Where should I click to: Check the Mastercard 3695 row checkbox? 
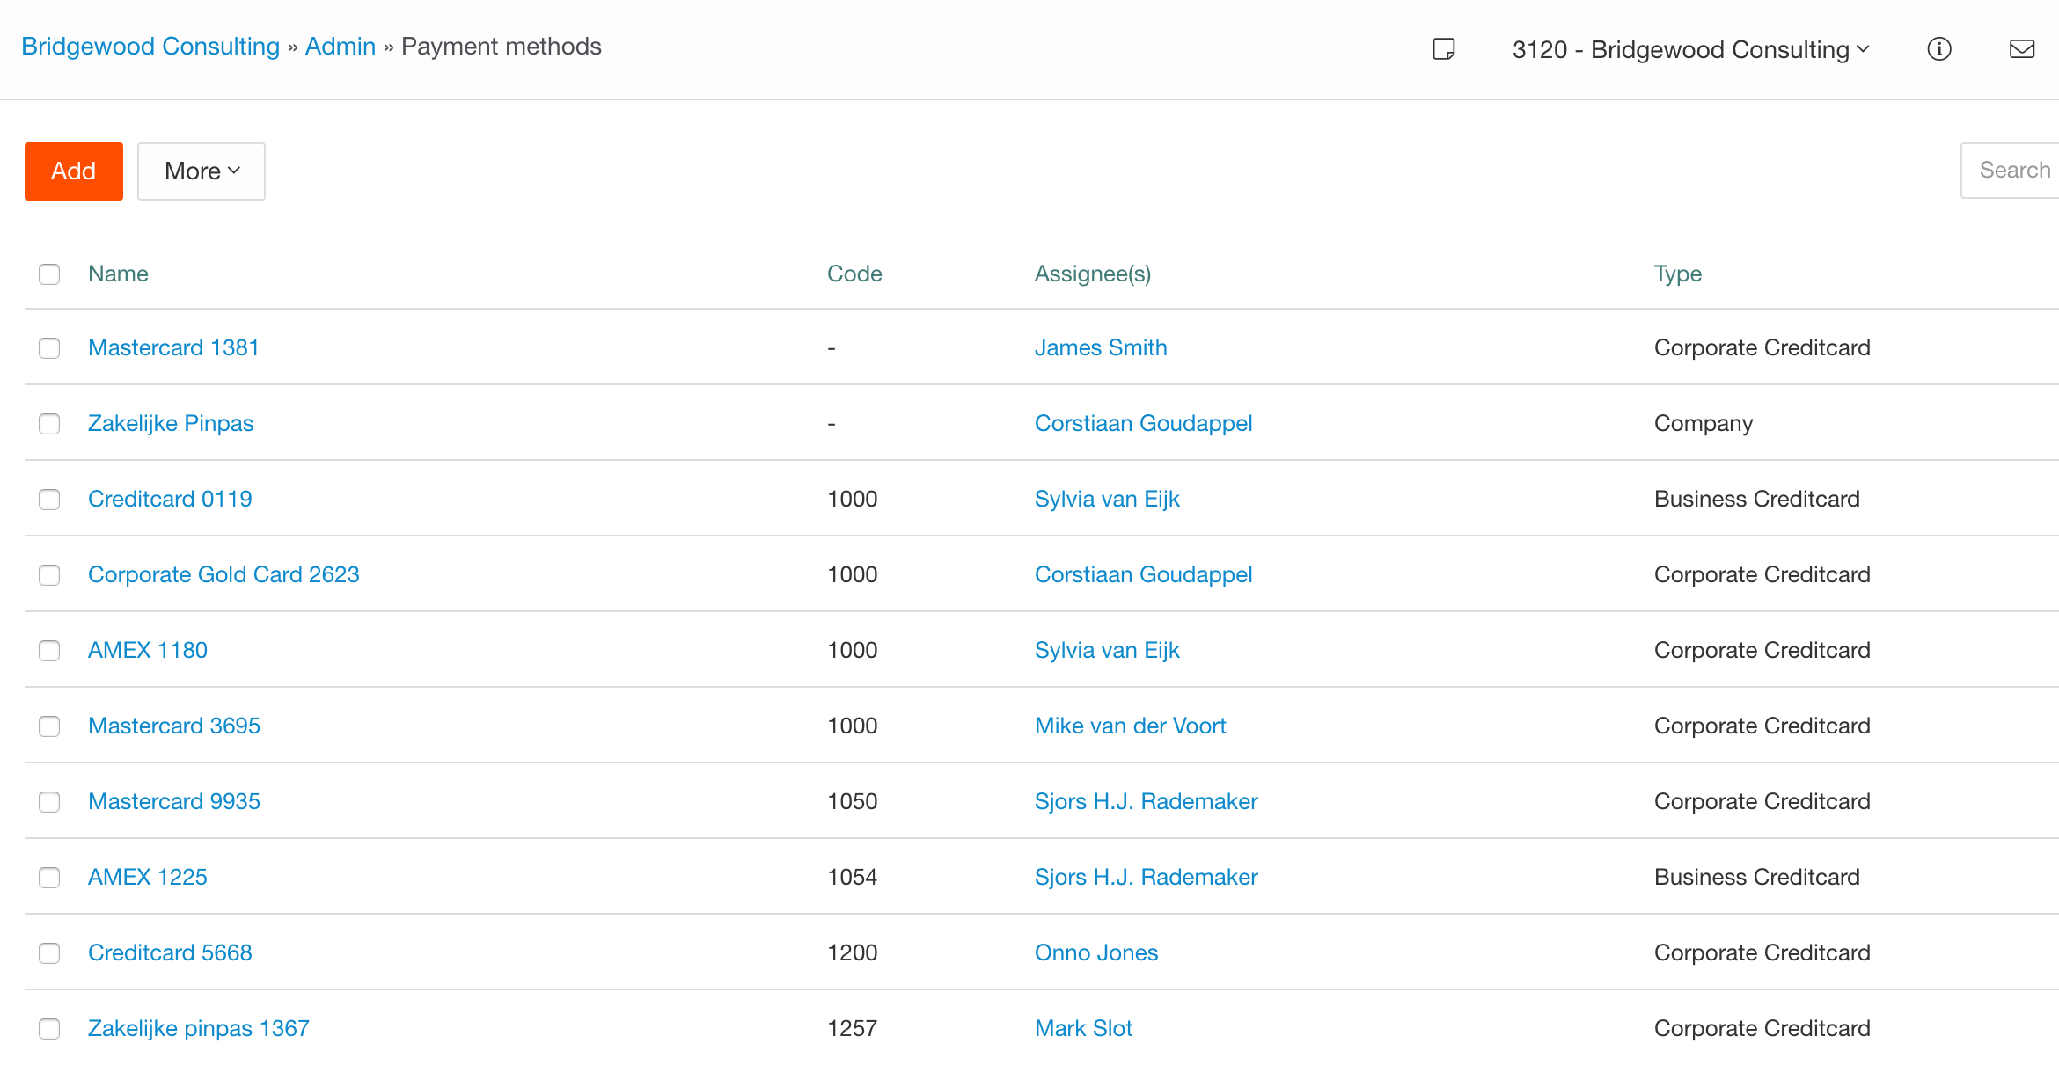click(x=49, y=726)
